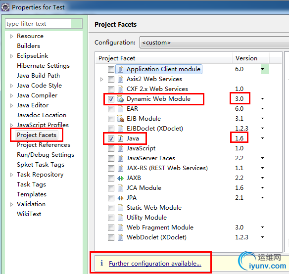This screenshot has width=289, height=274.
Task: Click the EJBDoclet (XDoclet) facet icon
Action: click(x=120, y=129)
